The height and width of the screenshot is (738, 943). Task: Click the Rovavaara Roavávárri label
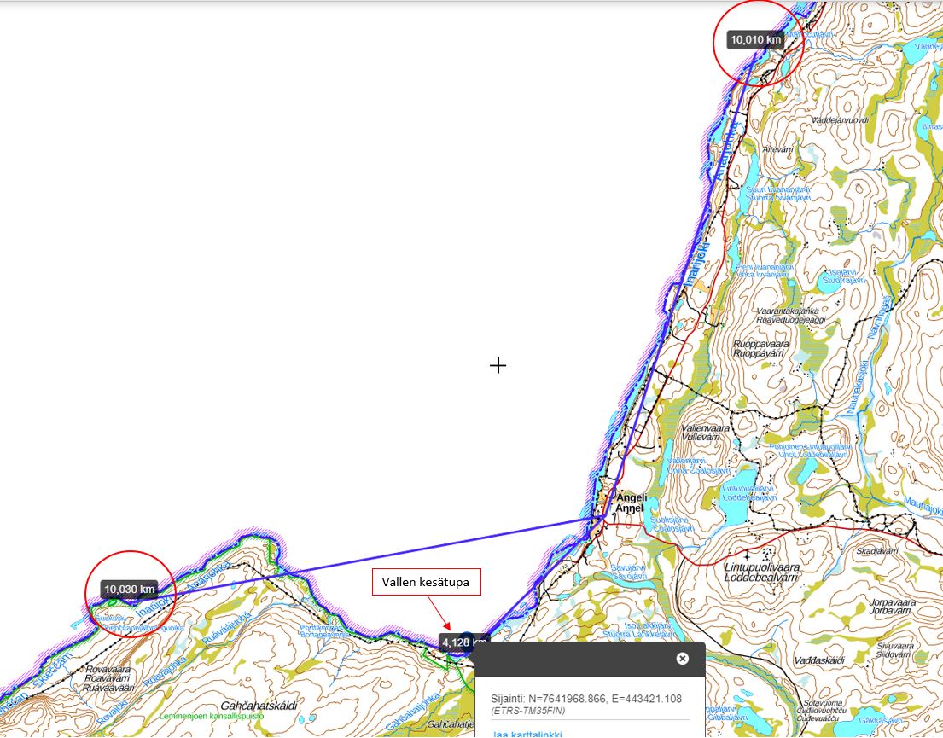coord(109,678)
